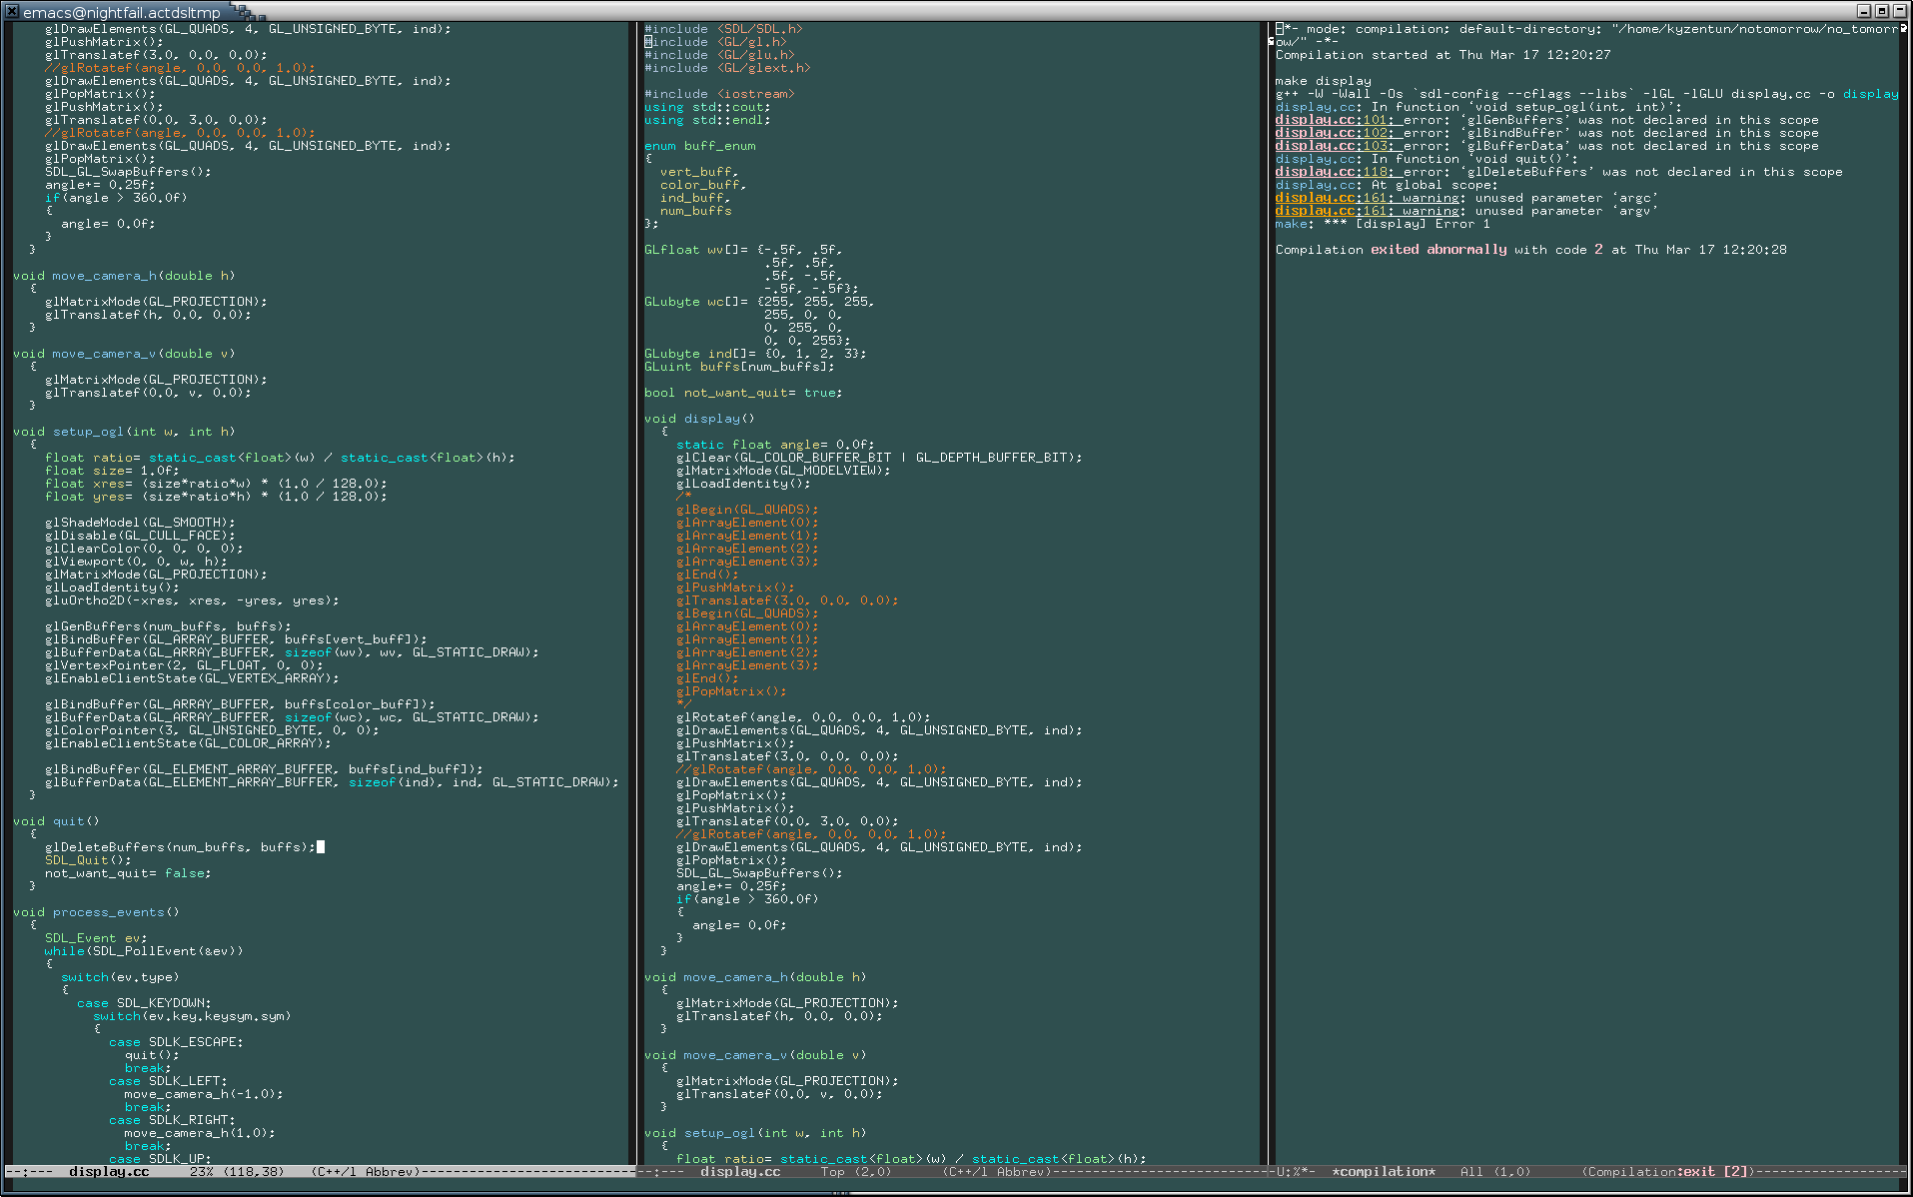Click the '#include <iostream>' line
The width and height of the screenshot is (1913, 1197).
click(x=719, y=94)
